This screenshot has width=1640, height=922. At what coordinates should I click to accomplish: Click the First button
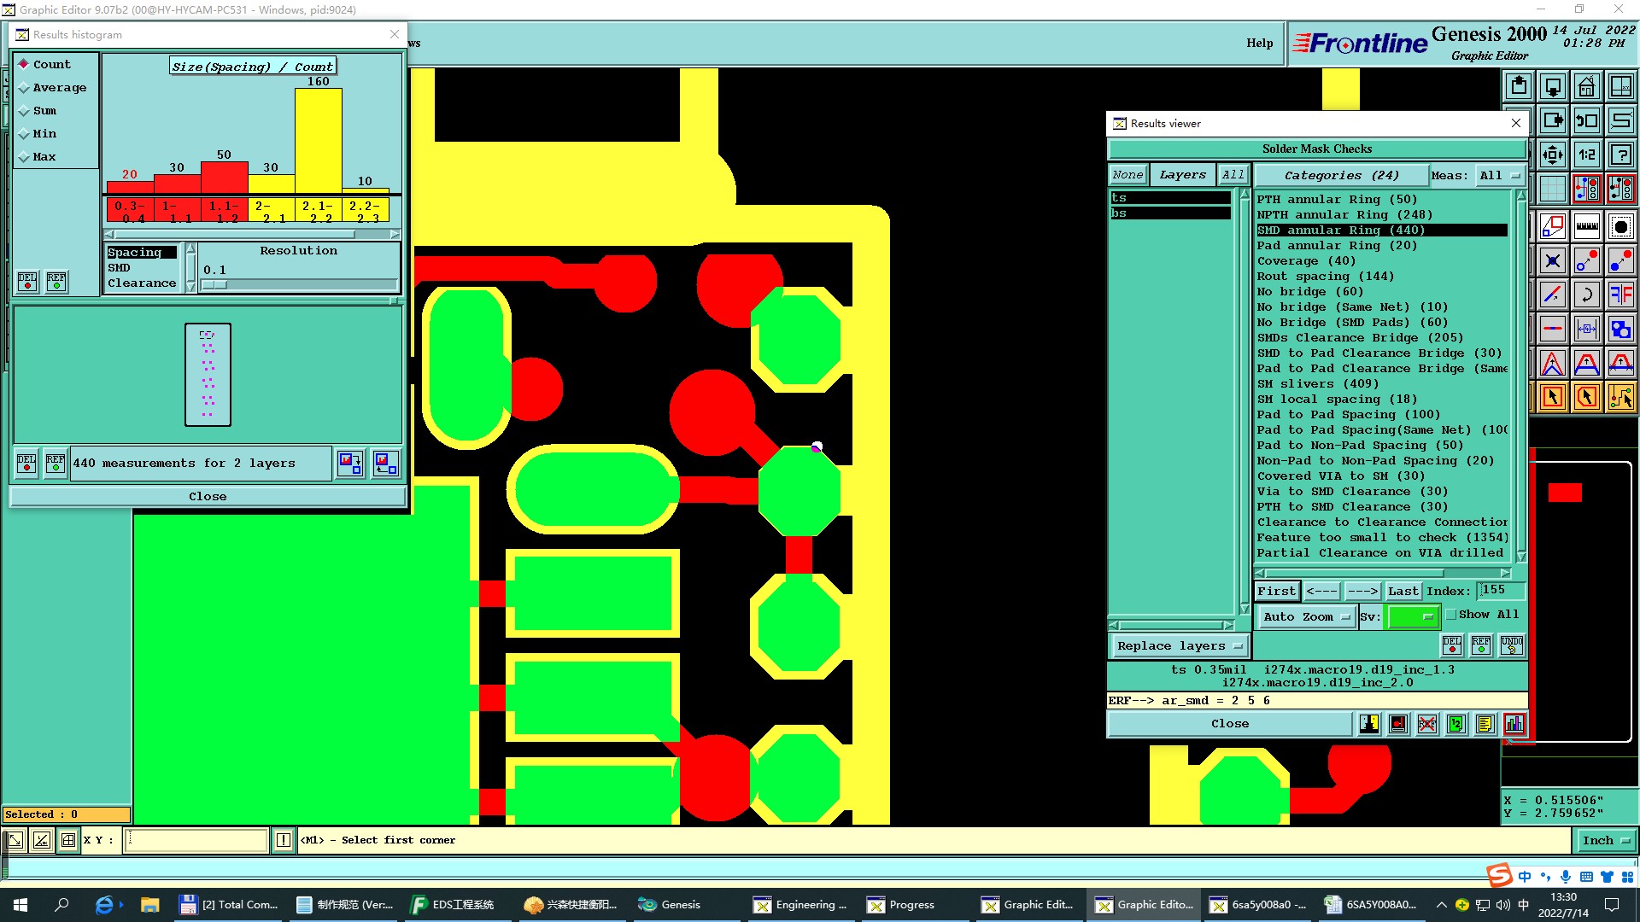[1276, 591]
